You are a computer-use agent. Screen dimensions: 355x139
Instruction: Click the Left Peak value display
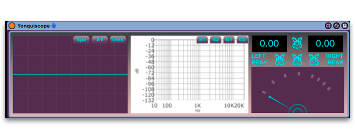269,44
